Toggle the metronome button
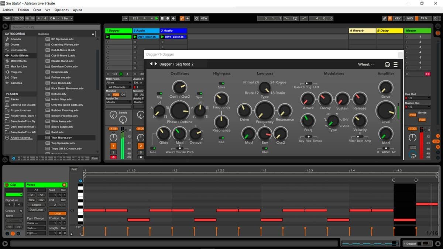 point(53,18)
